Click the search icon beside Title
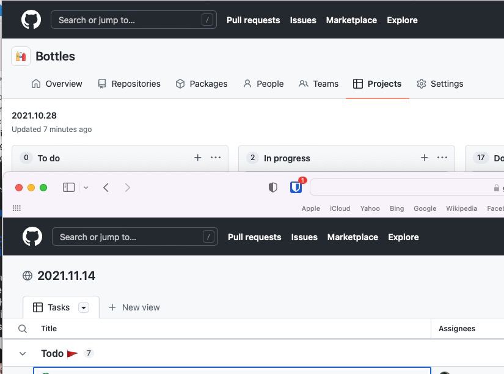 [x=23, y=329]
